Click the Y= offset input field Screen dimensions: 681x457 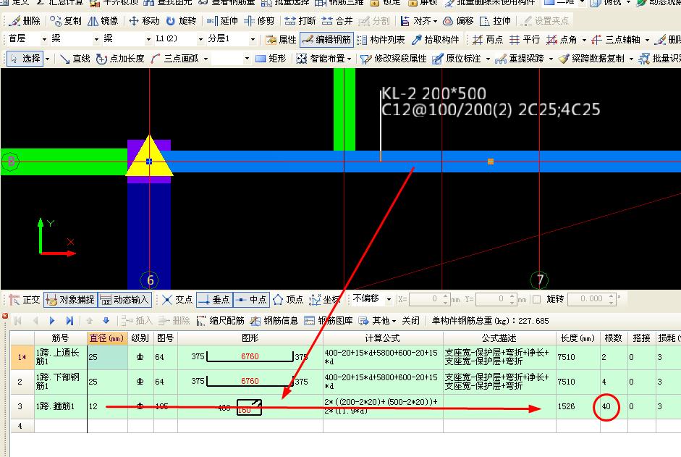pos(496,299)
